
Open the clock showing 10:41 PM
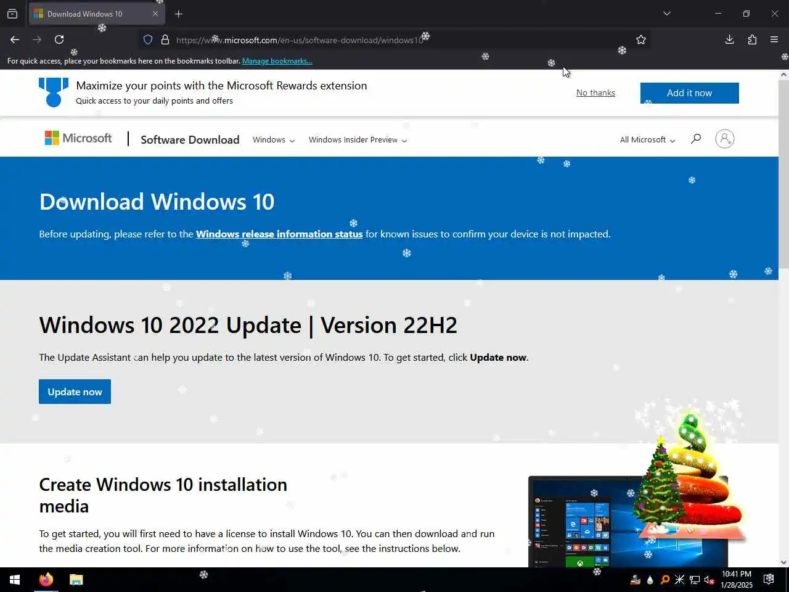[737, 580]
